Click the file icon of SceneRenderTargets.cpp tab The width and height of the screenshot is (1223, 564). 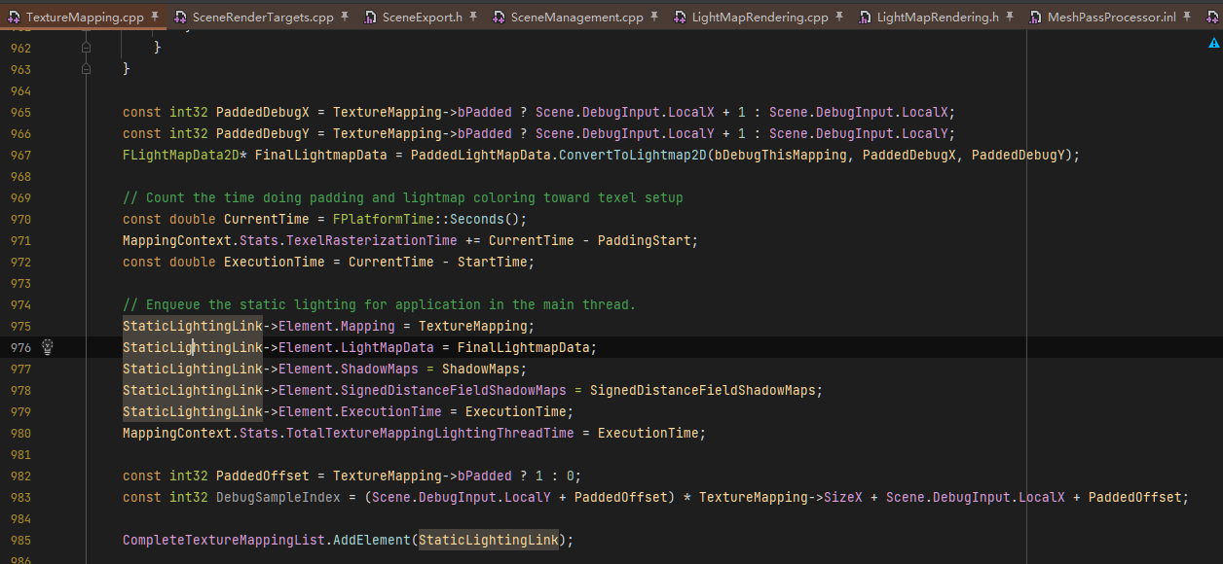[x=180, y=18]
